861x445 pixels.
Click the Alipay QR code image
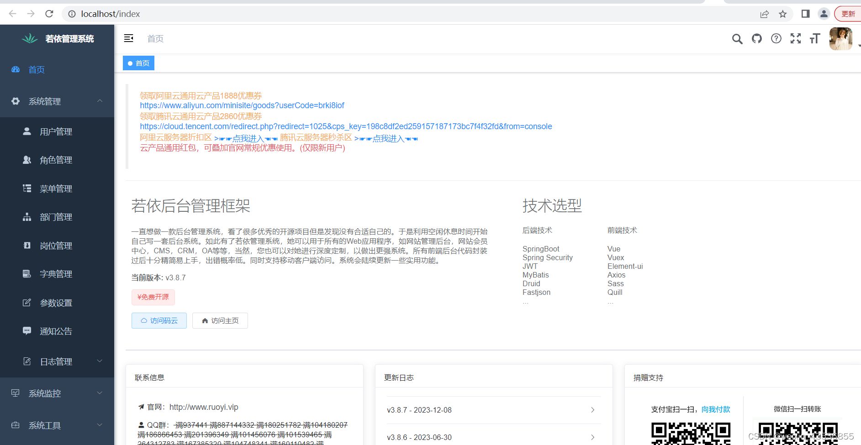pos(691,433)
